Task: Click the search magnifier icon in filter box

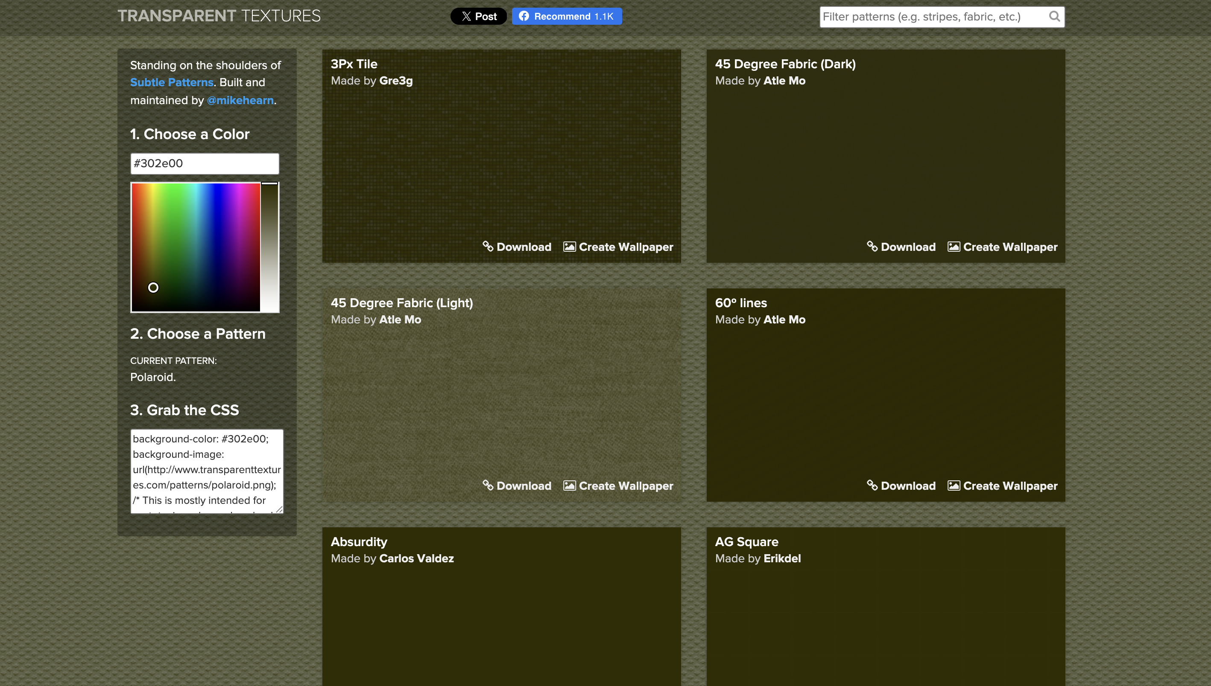Action: pyautogui.click(x=1054, y=17)
